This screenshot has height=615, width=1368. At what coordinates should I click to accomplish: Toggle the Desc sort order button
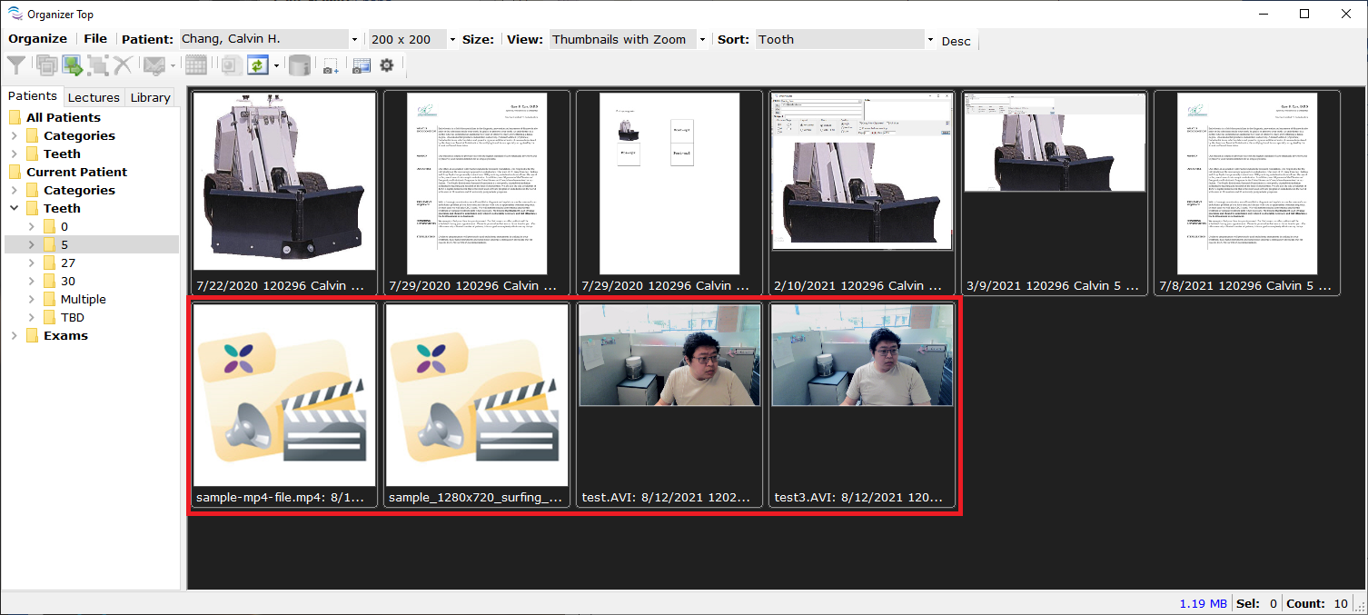coord(956,41)
